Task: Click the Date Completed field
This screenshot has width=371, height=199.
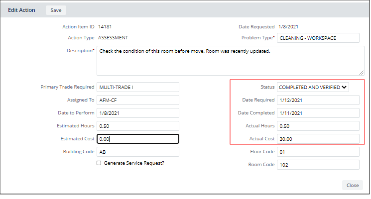Action: coord(318,113)
